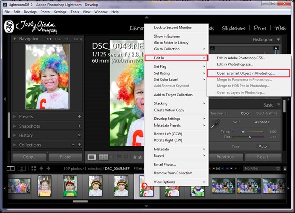Switch to the Slideshow module
This screenshot has height=213, width=295.
click(234, 28)
